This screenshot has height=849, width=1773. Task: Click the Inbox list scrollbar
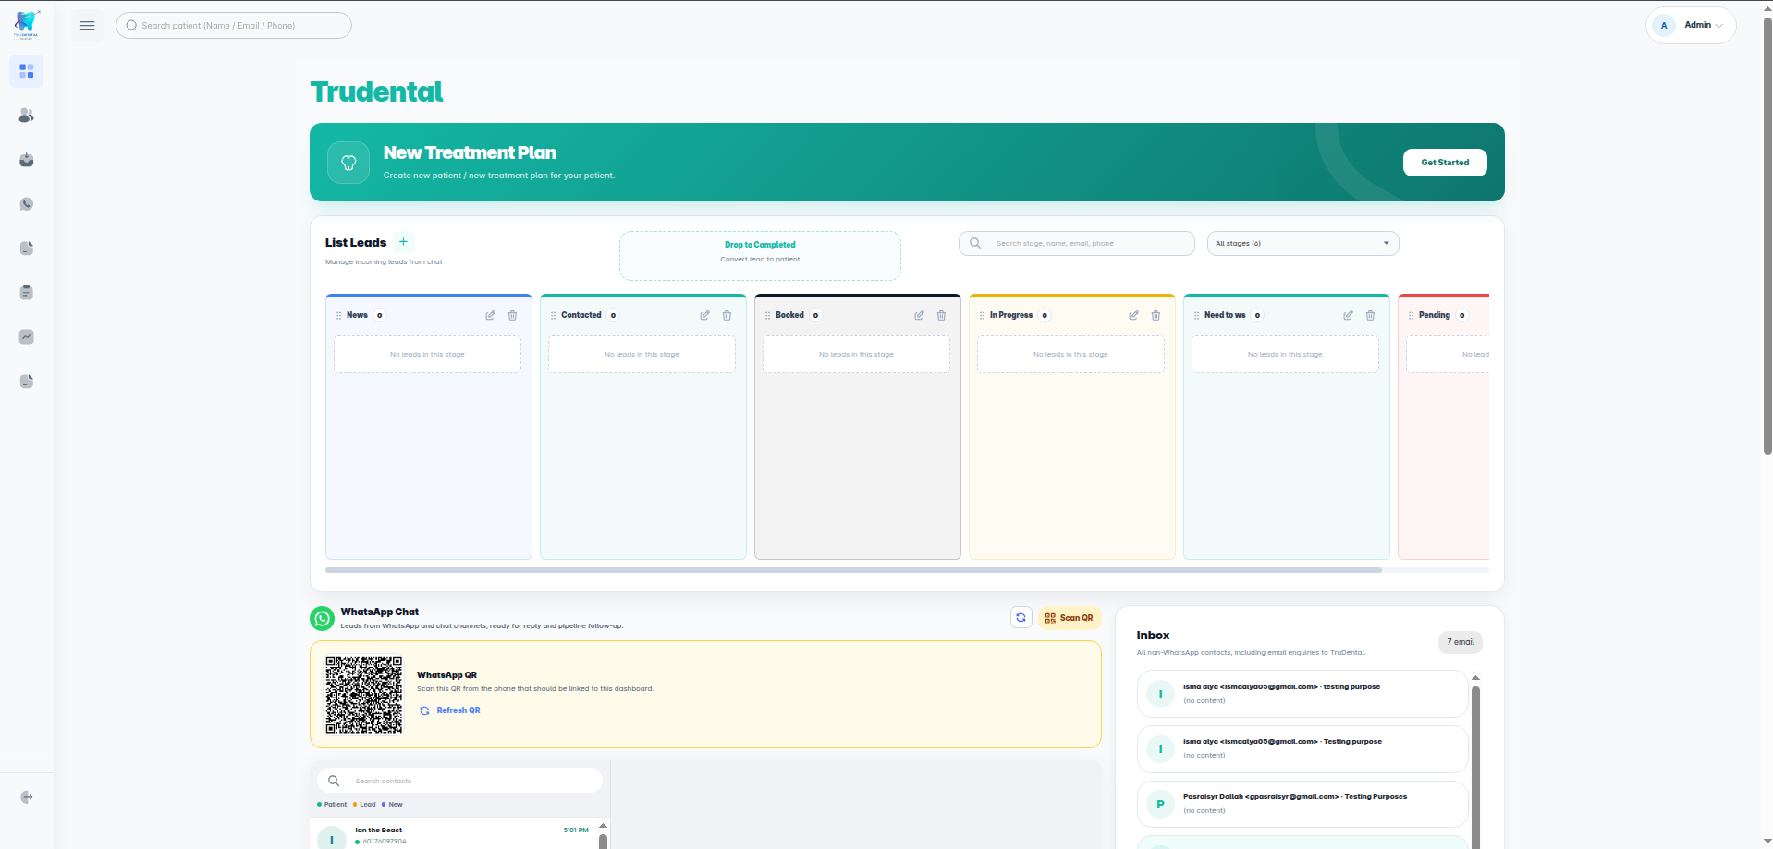coord(1475,767)
